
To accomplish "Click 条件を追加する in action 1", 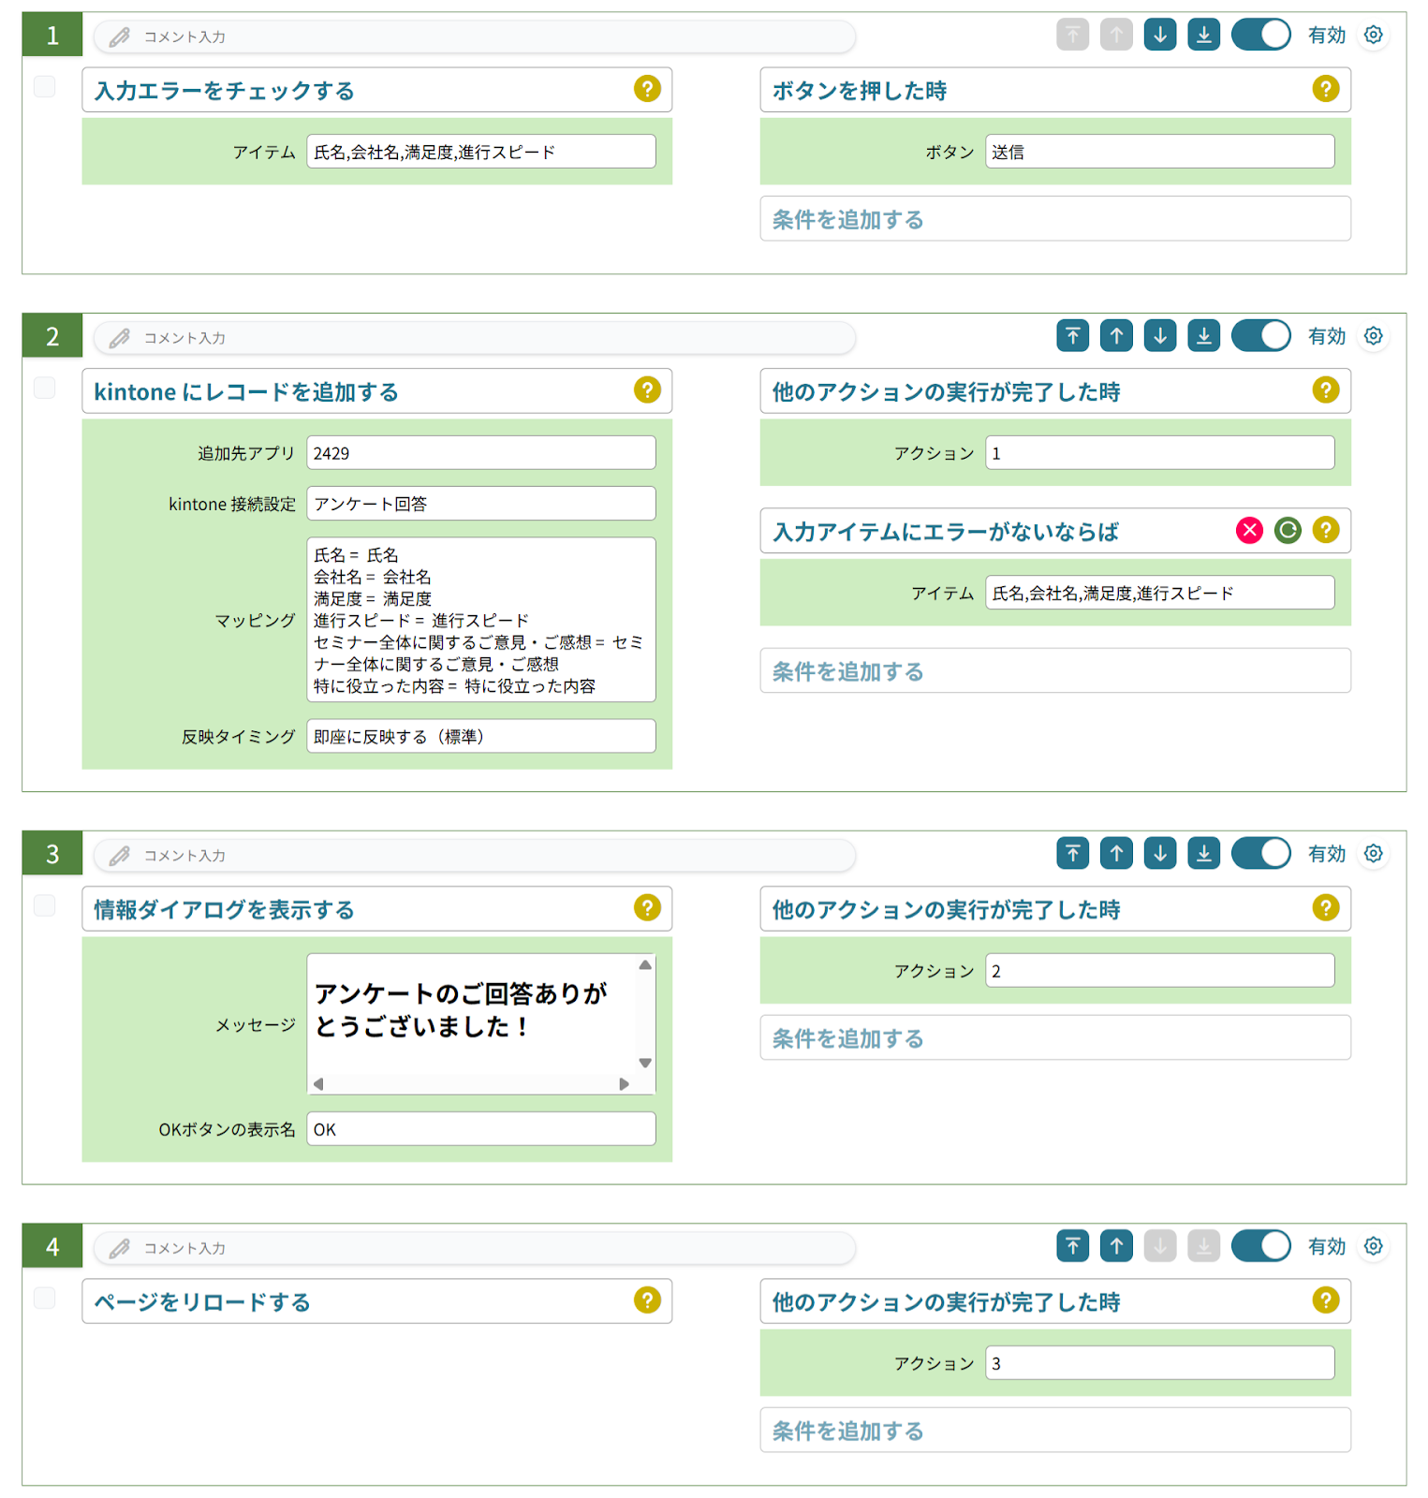I will [x=1055, y=218].
